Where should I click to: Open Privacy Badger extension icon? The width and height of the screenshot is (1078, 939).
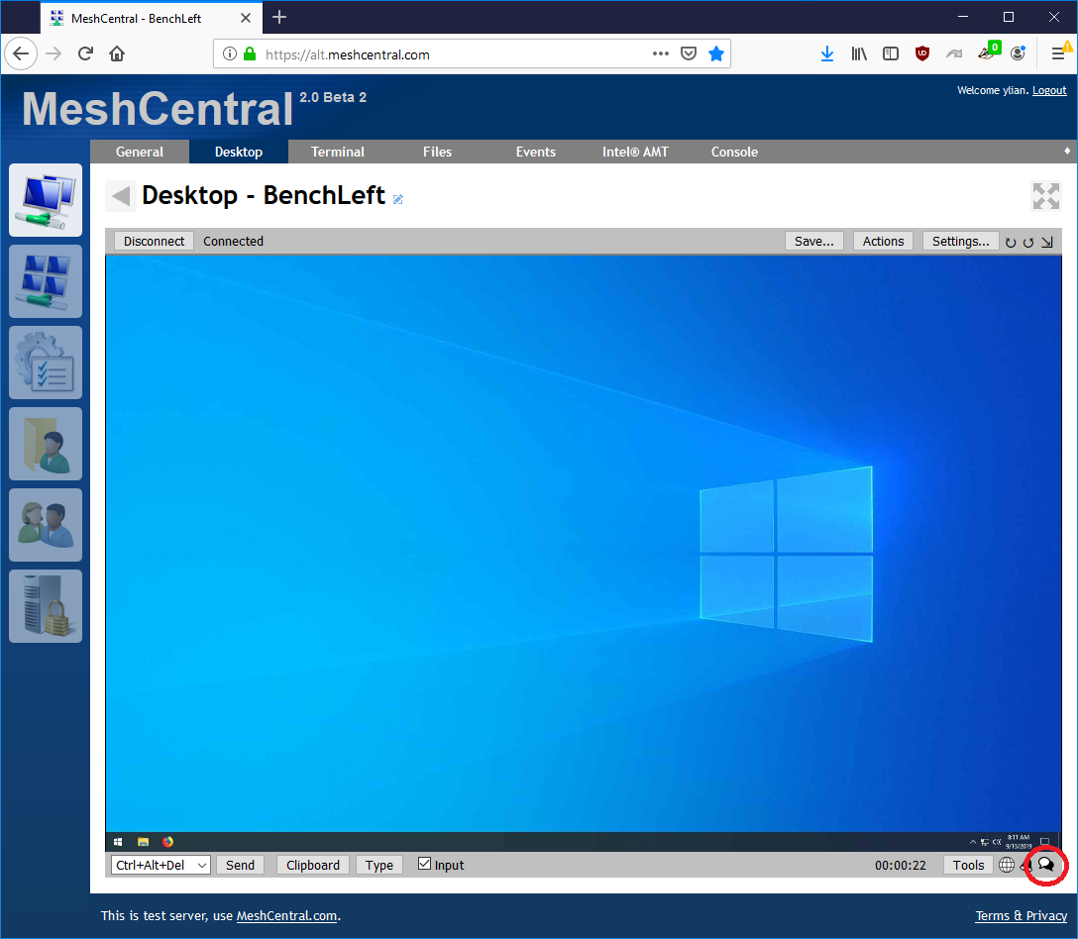coord(988,52)
